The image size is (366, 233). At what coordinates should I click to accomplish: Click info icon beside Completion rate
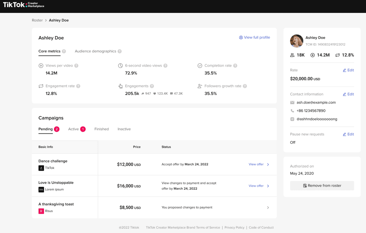[235, 66]
